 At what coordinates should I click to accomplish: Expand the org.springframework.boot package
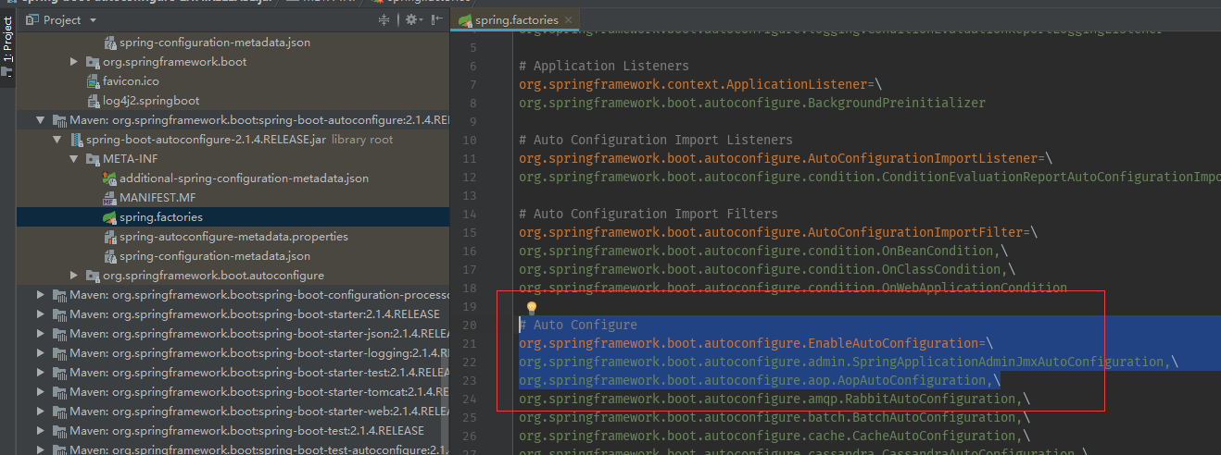(74, 62)
